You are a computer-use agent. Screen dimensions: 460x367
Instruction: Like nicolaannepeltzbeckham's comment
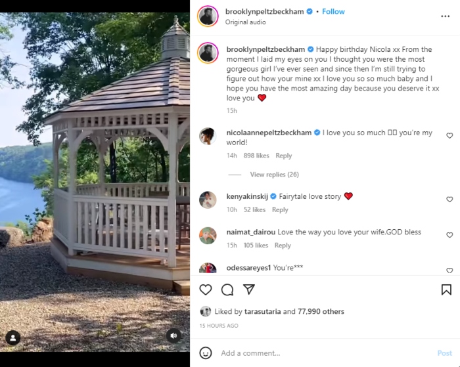[449, 136]
